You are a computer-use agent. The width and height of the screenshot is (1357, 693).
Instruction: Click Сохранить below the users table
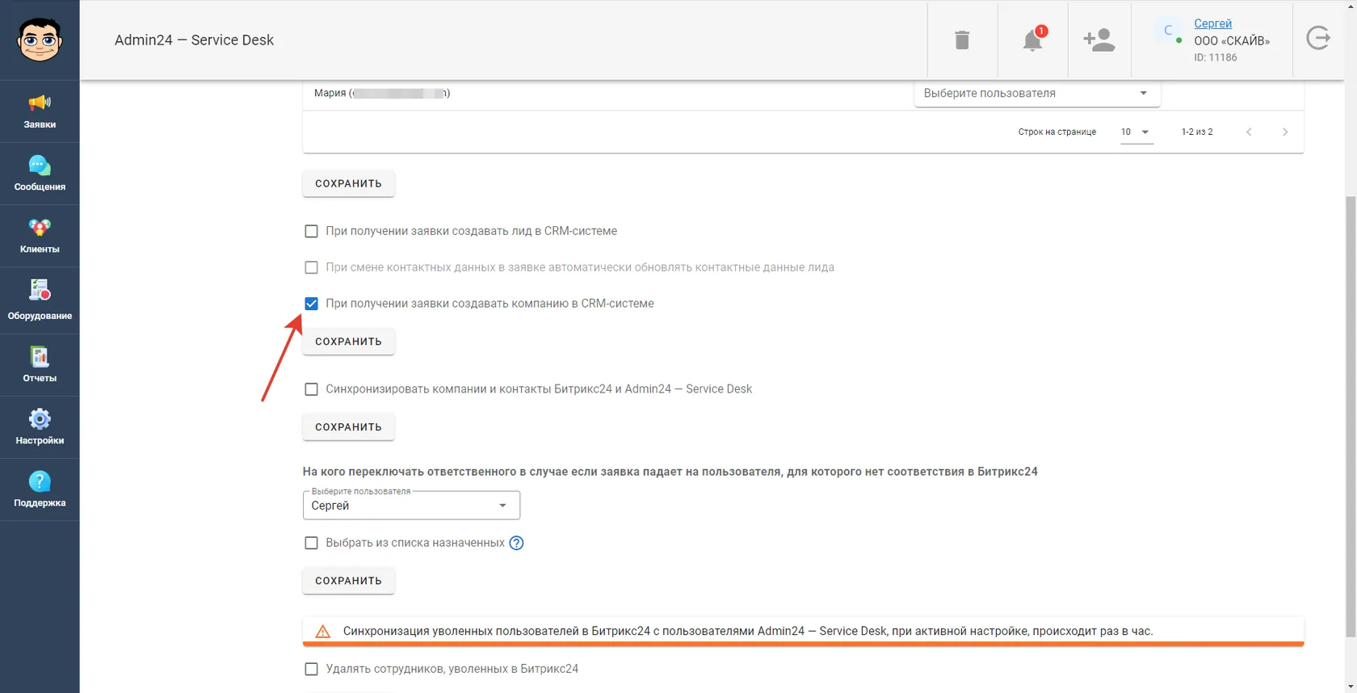[348, 183]
